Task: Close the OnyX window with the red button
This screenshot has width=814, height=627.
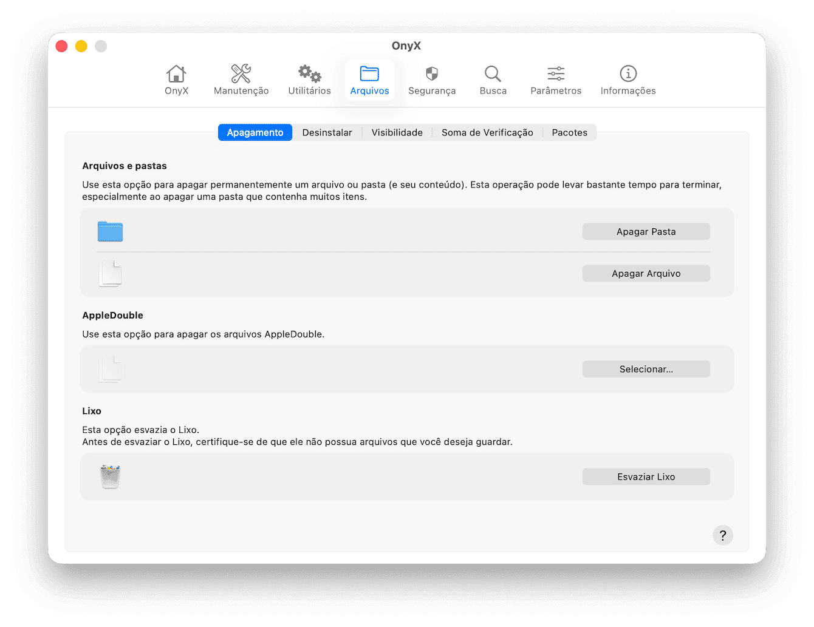Action: tap(61, 46)
